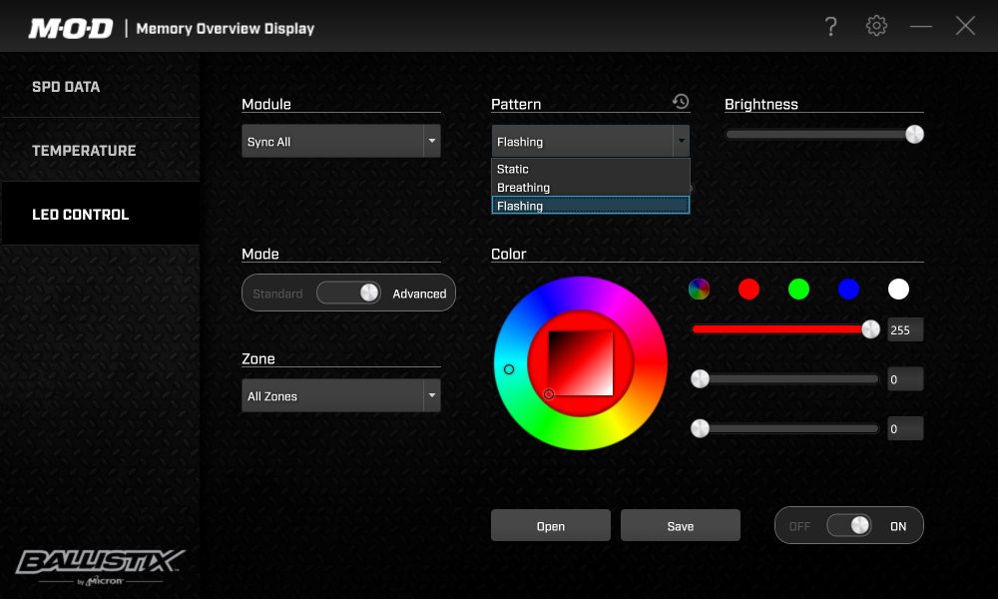Choose Static pattern option
Viewport: 998px width, 599px height.
tap(590, 169)
